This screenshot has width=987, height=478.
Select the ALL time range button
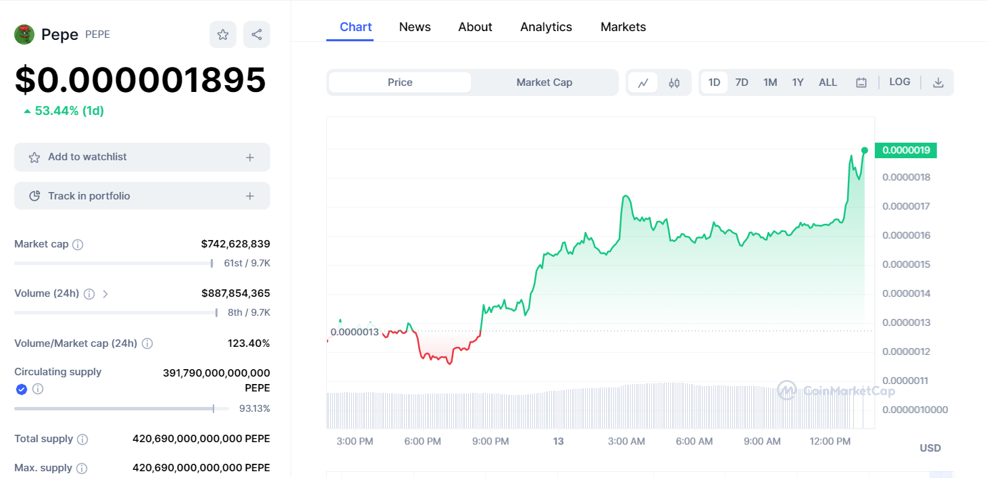828,82
